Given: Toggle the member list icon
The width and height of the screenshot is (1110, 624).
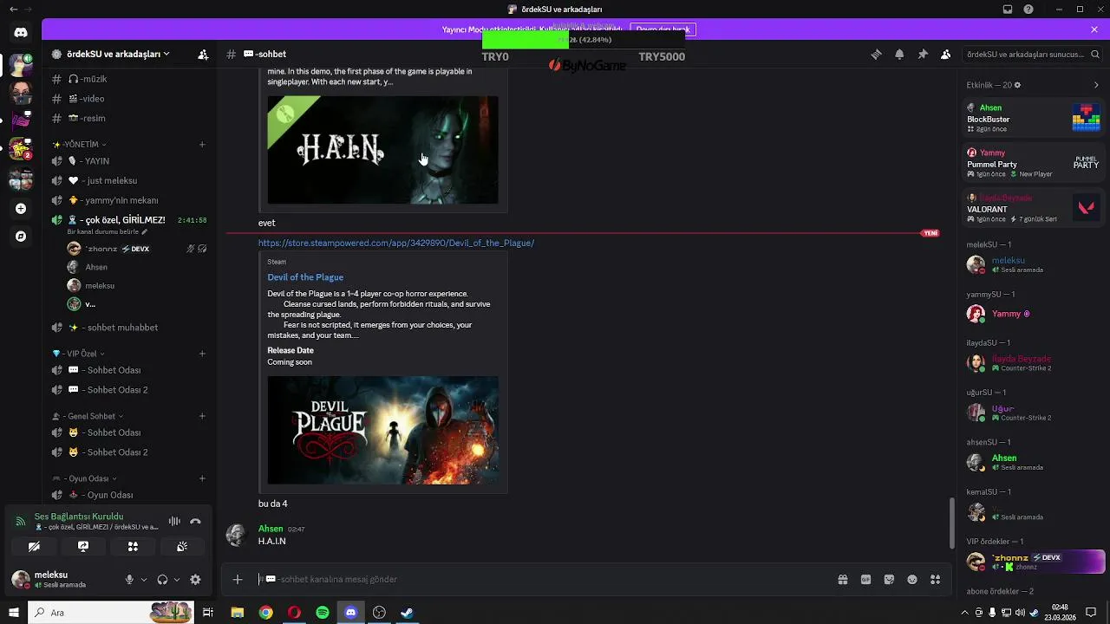Looking at the screenshot, I should pos(945,54).
